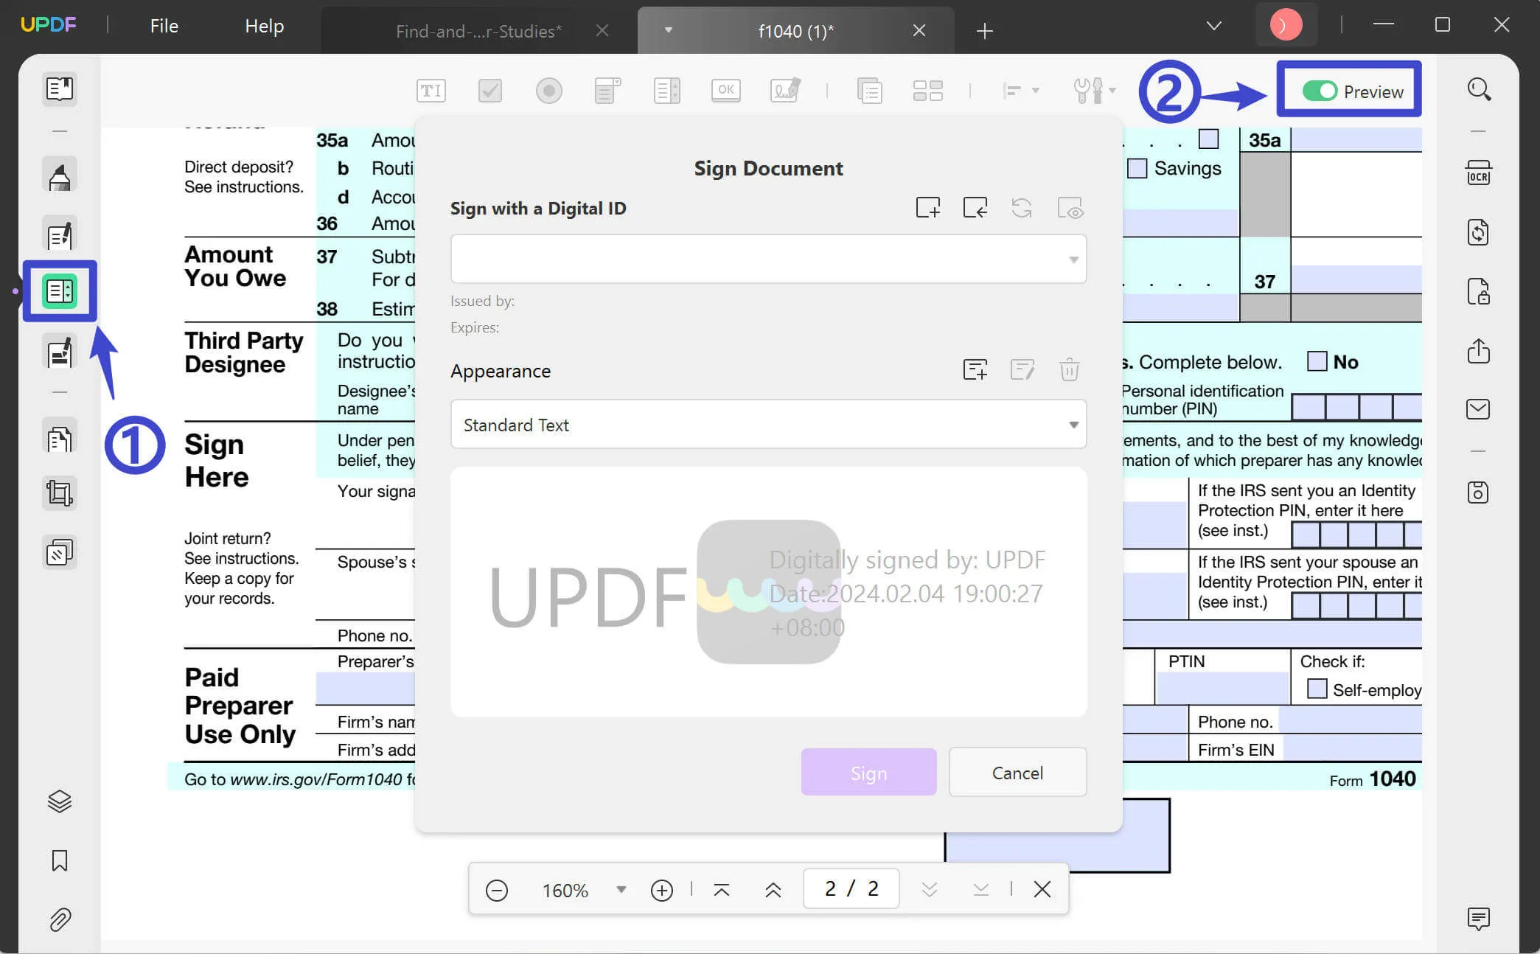Viewport: 1540px width, 954px height.
Task: Click the create new Digital ID icon
Action: [927, 209]
